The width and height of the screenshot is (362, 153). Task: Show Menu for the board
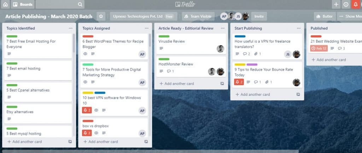pyautogui.click(x=350, y=16)
